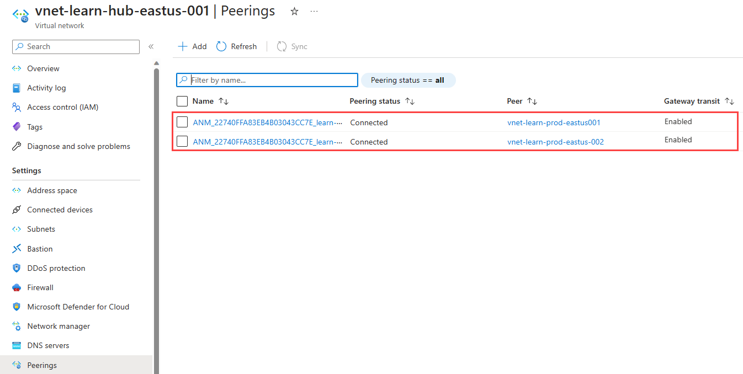This screenshot has width=743, height=374.
Task: Open the ellipsis more options menu
Action: coord(314,12)
